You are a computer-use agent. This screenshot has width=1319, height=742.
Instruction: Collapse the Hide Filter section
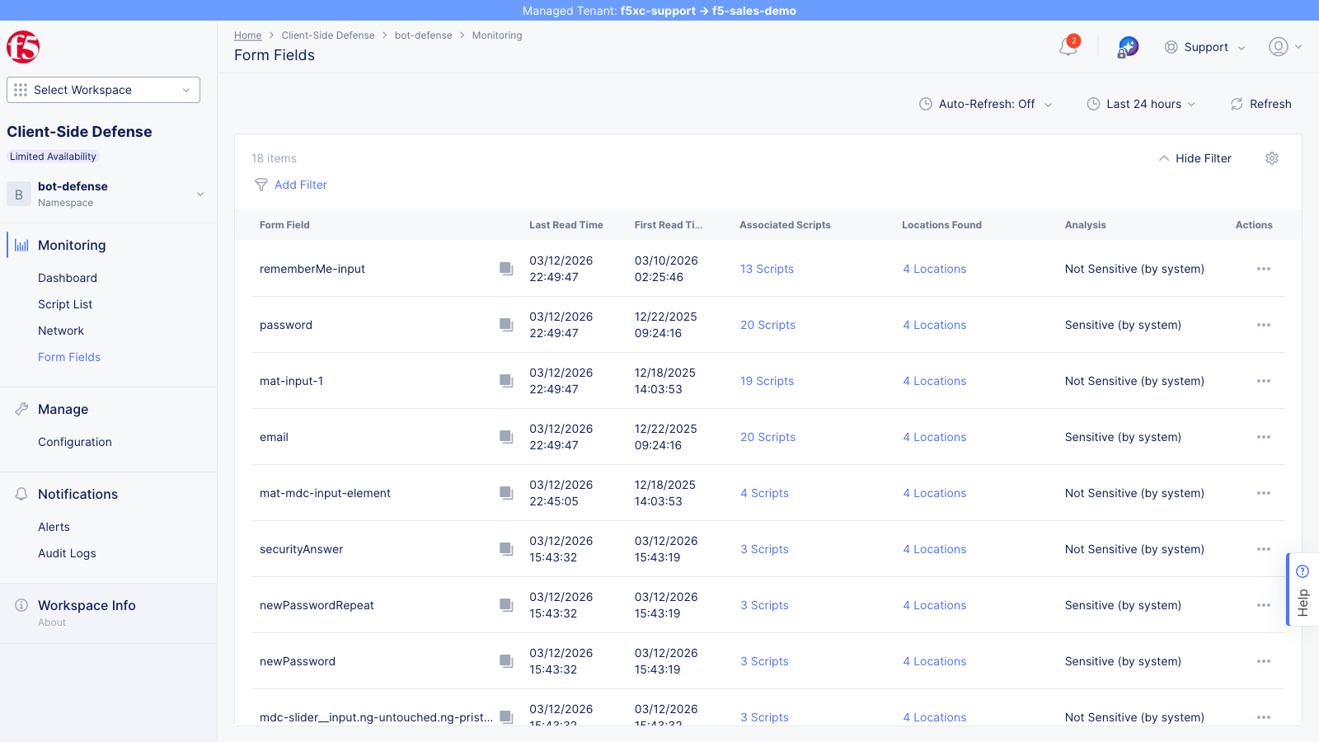[x=1195, y=157]
